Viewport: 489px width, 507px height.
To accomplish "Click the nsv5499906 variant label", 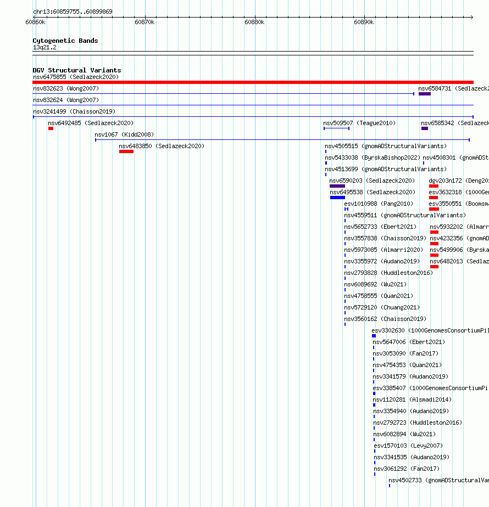I will pos(459,250).
